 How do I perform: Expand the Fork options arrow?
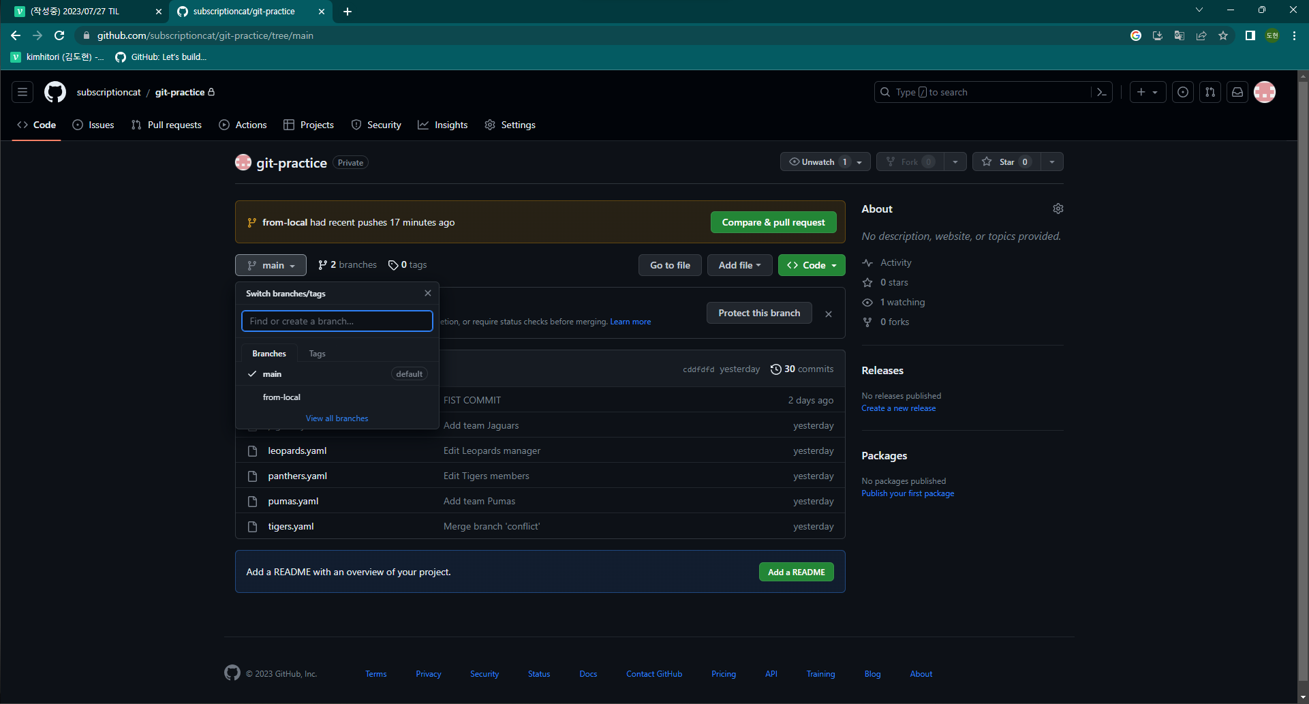[x=955, y=162]
